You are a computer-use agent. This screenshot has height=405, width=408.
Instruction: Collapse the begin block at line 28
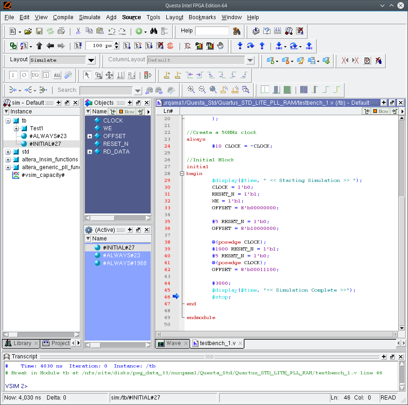[x=182, y=174]
